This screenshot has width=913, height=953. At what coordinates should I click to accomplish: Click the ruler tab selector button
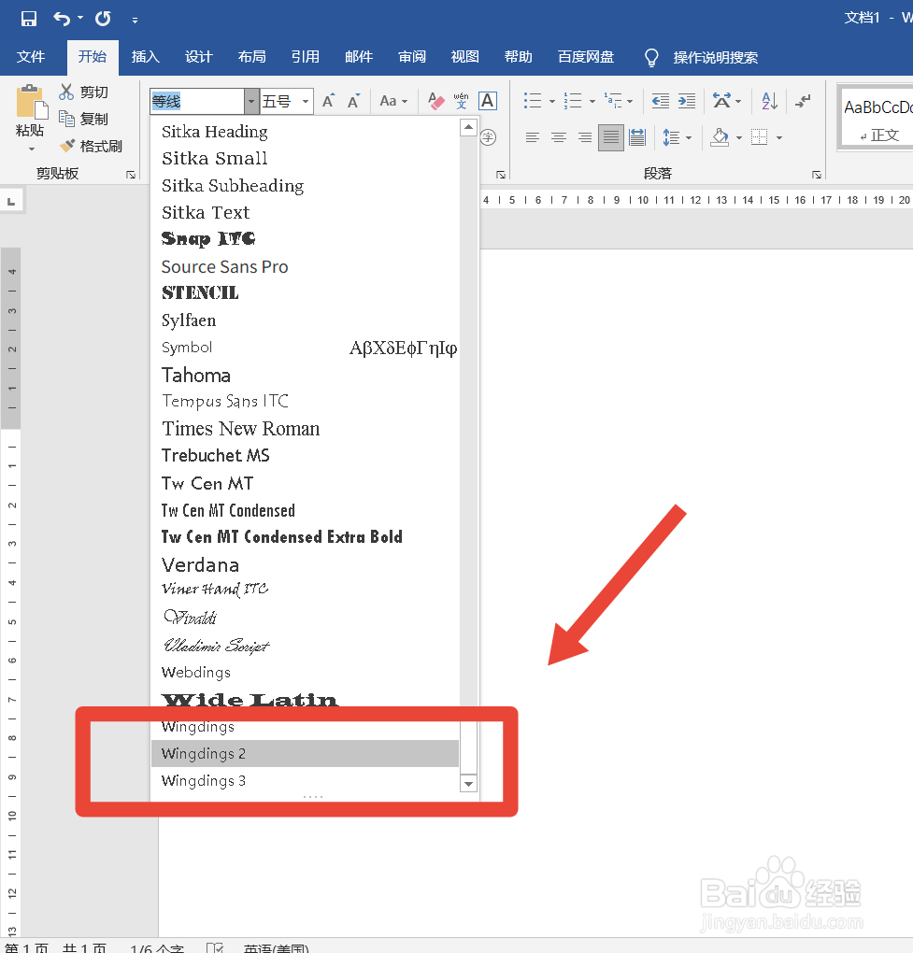click(11, 201)
